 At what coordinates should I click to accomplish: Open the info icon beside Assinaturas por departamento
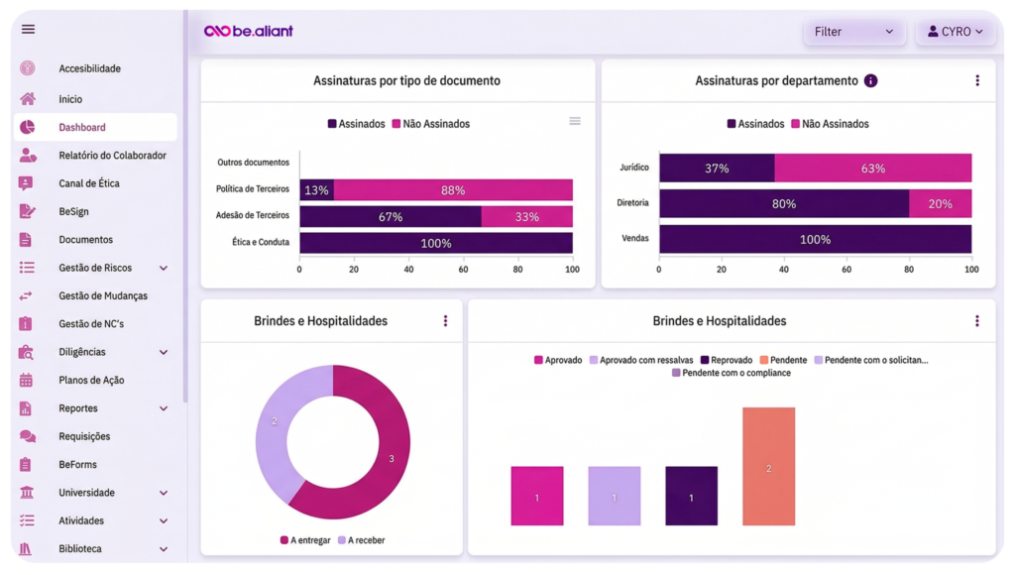click(870, 81)
